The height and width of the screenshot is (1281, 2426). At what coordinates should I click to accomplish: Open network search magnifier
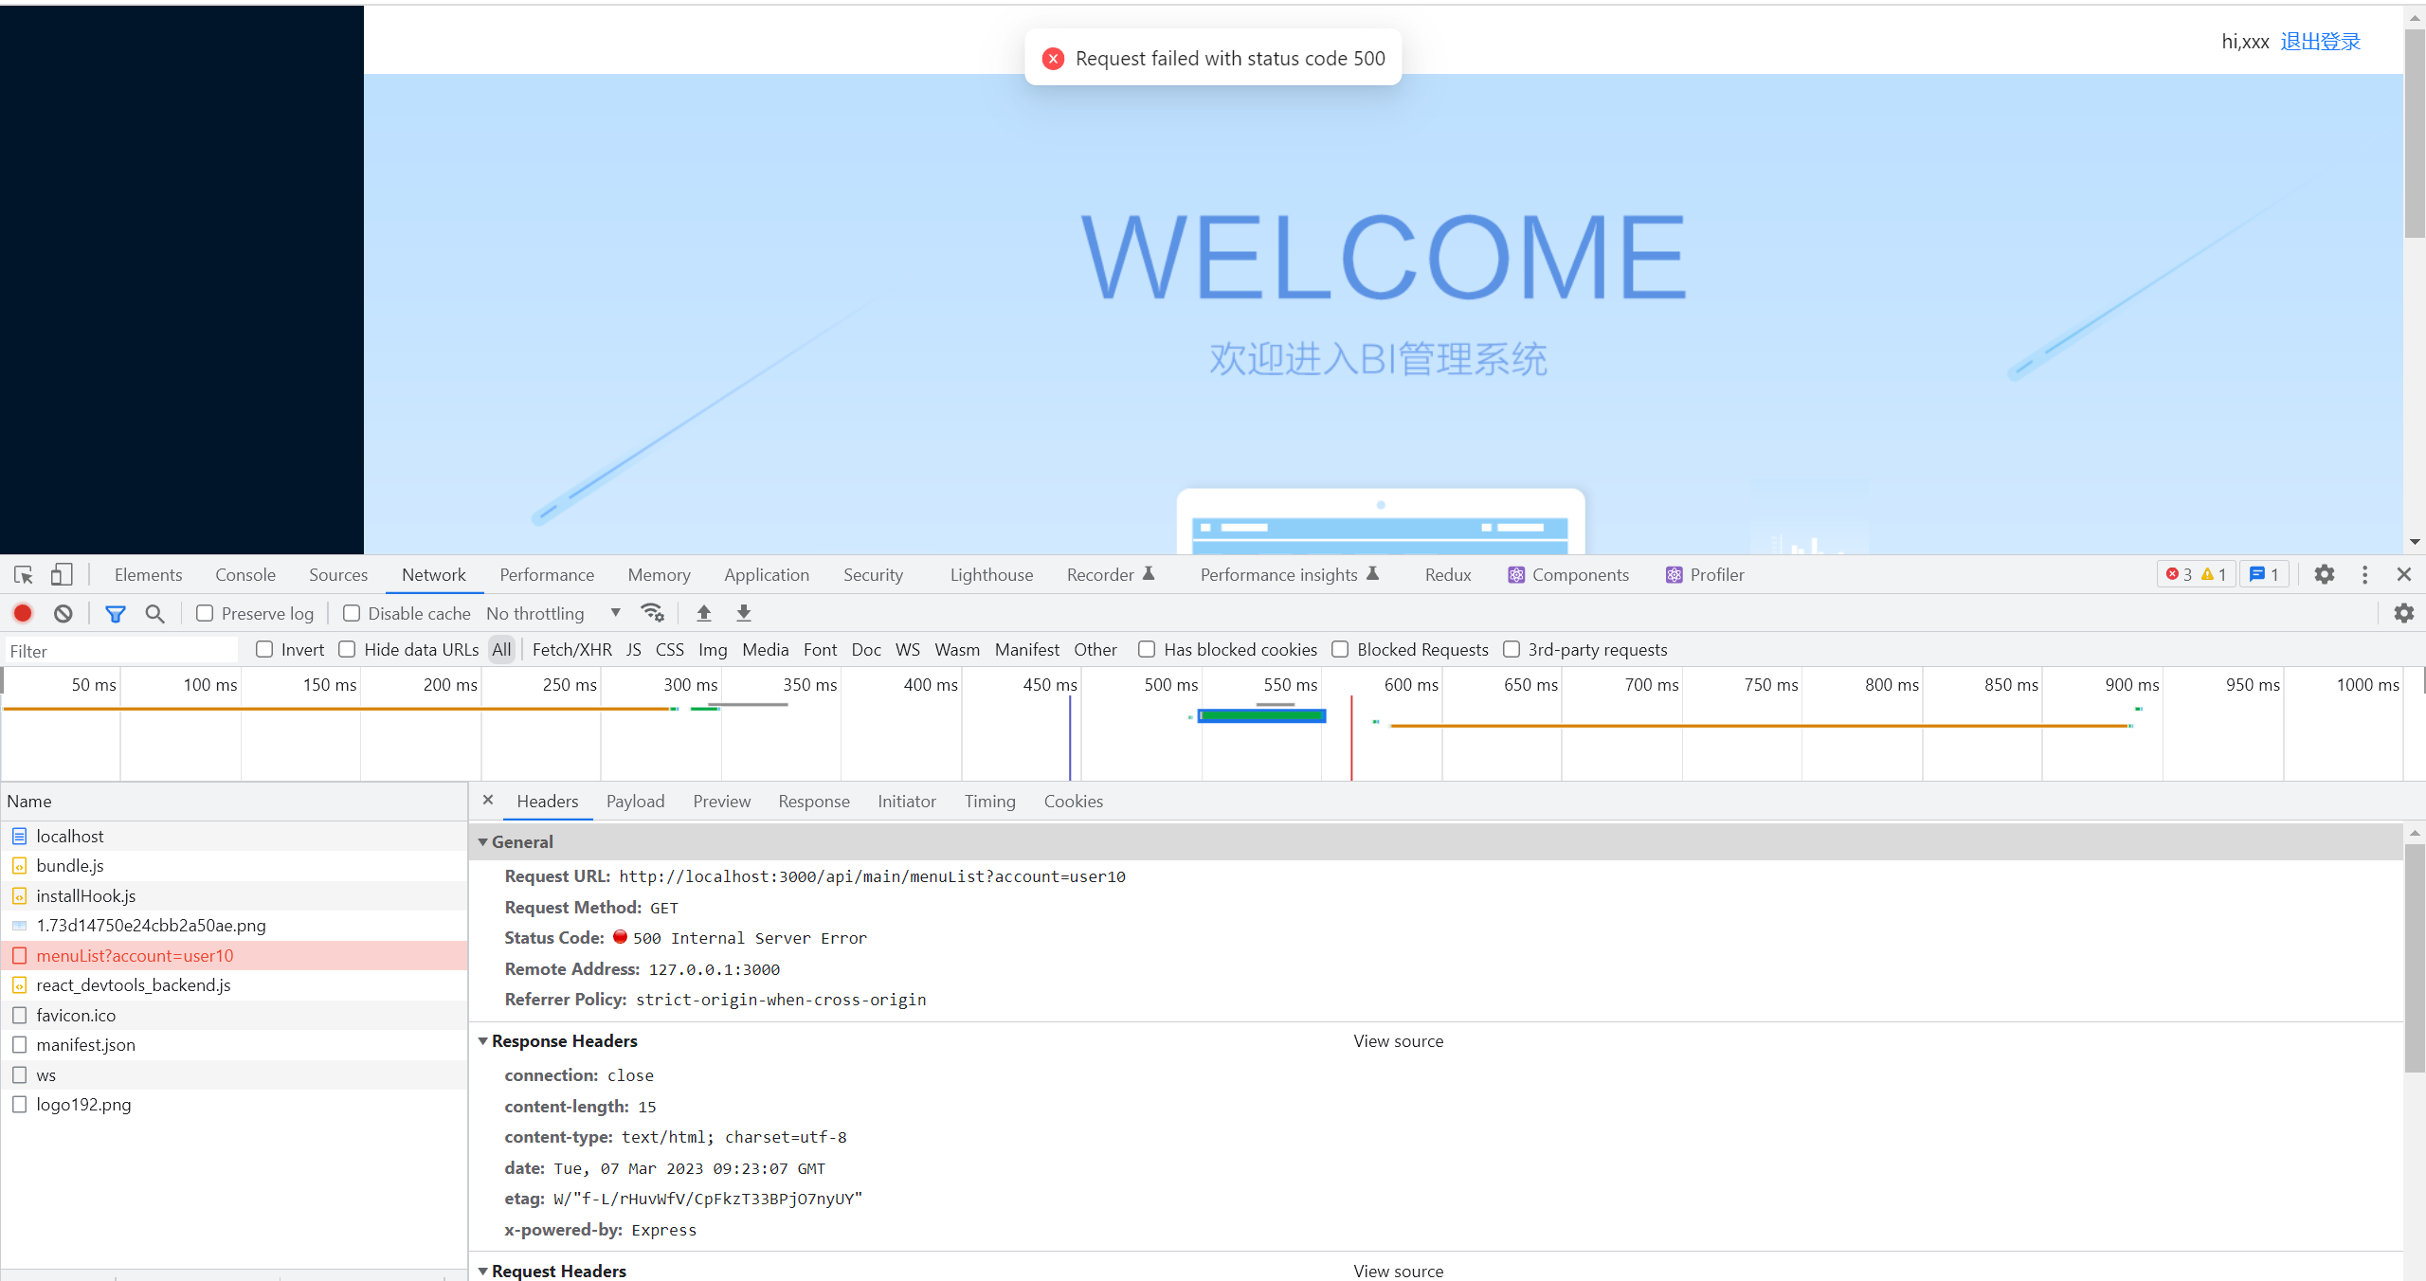[154, 613]
